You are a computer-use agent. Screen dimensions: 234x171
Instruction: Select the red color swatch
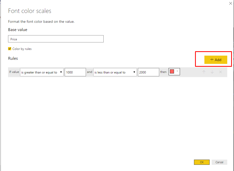click(x=172, y=72)
